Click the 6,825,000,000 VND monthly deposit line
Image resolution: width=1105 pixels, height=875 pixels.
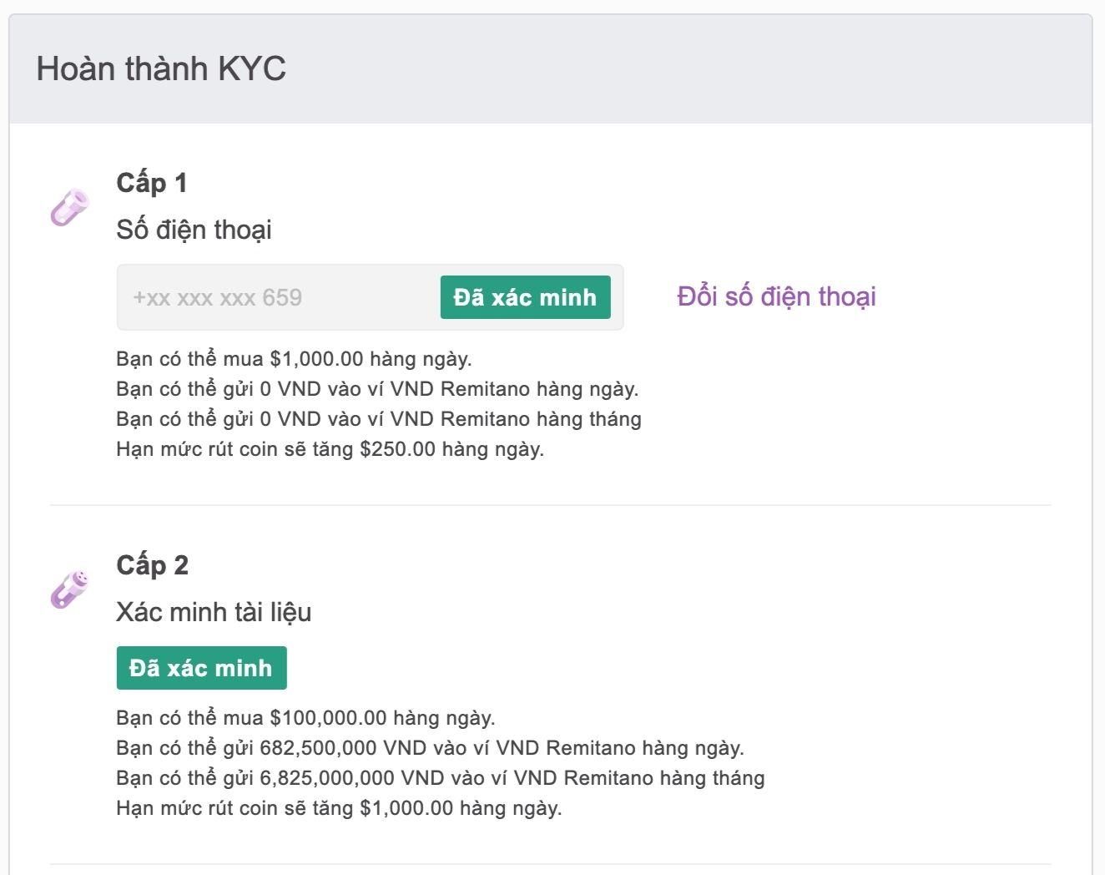(x=441, y=778)
